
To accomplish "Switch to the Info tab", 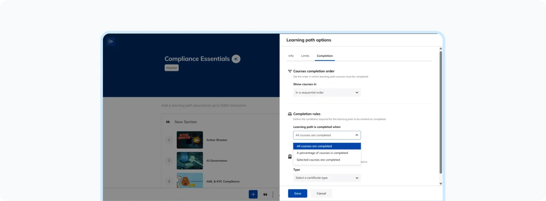I will 291,56.
